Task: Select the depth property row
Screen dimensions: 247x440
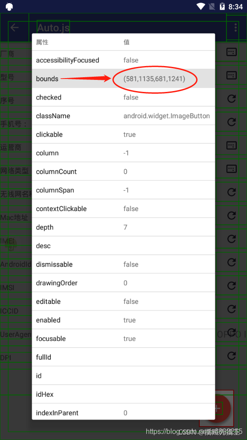Action: point(123,227)
